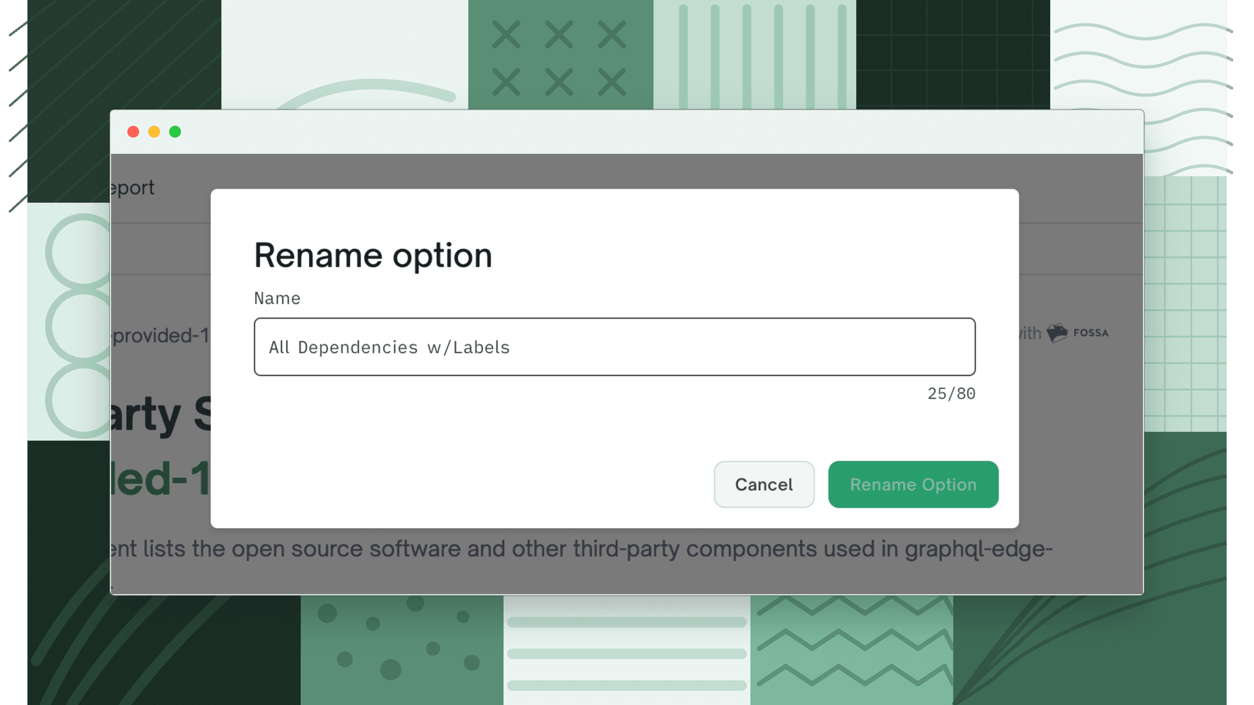Confirm with the Rename Option button
This screenshot has height=705, width=1254.
pyautogui.click(x=913, y=484)
